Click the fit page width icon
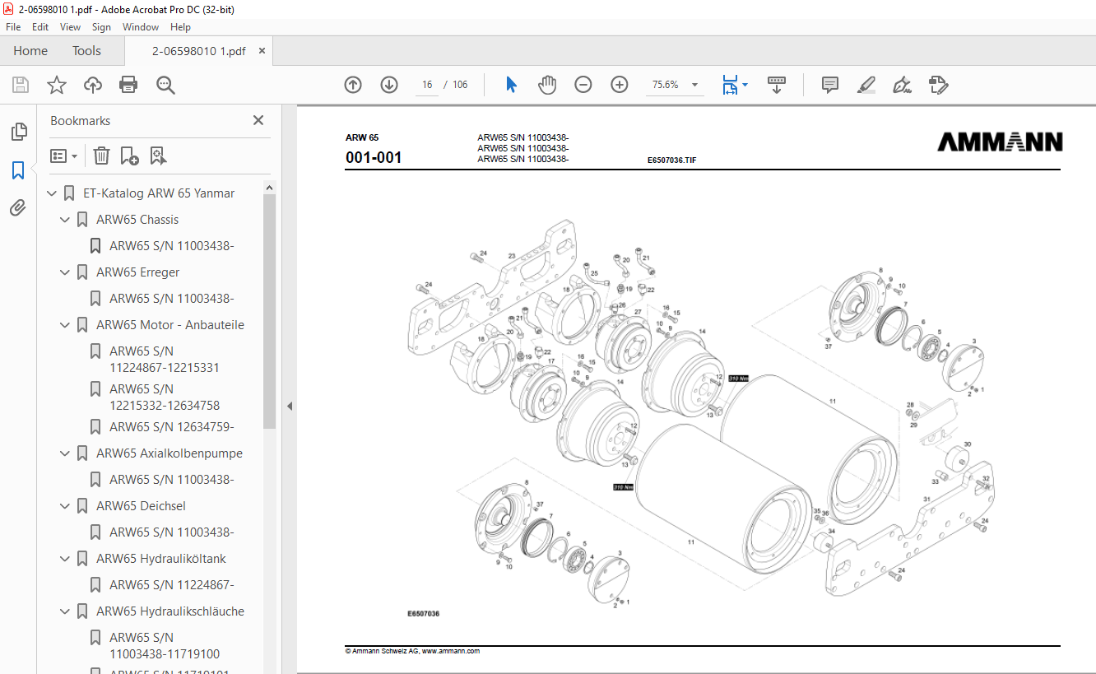Screen dimensions: 1096x674 (730, 85)
